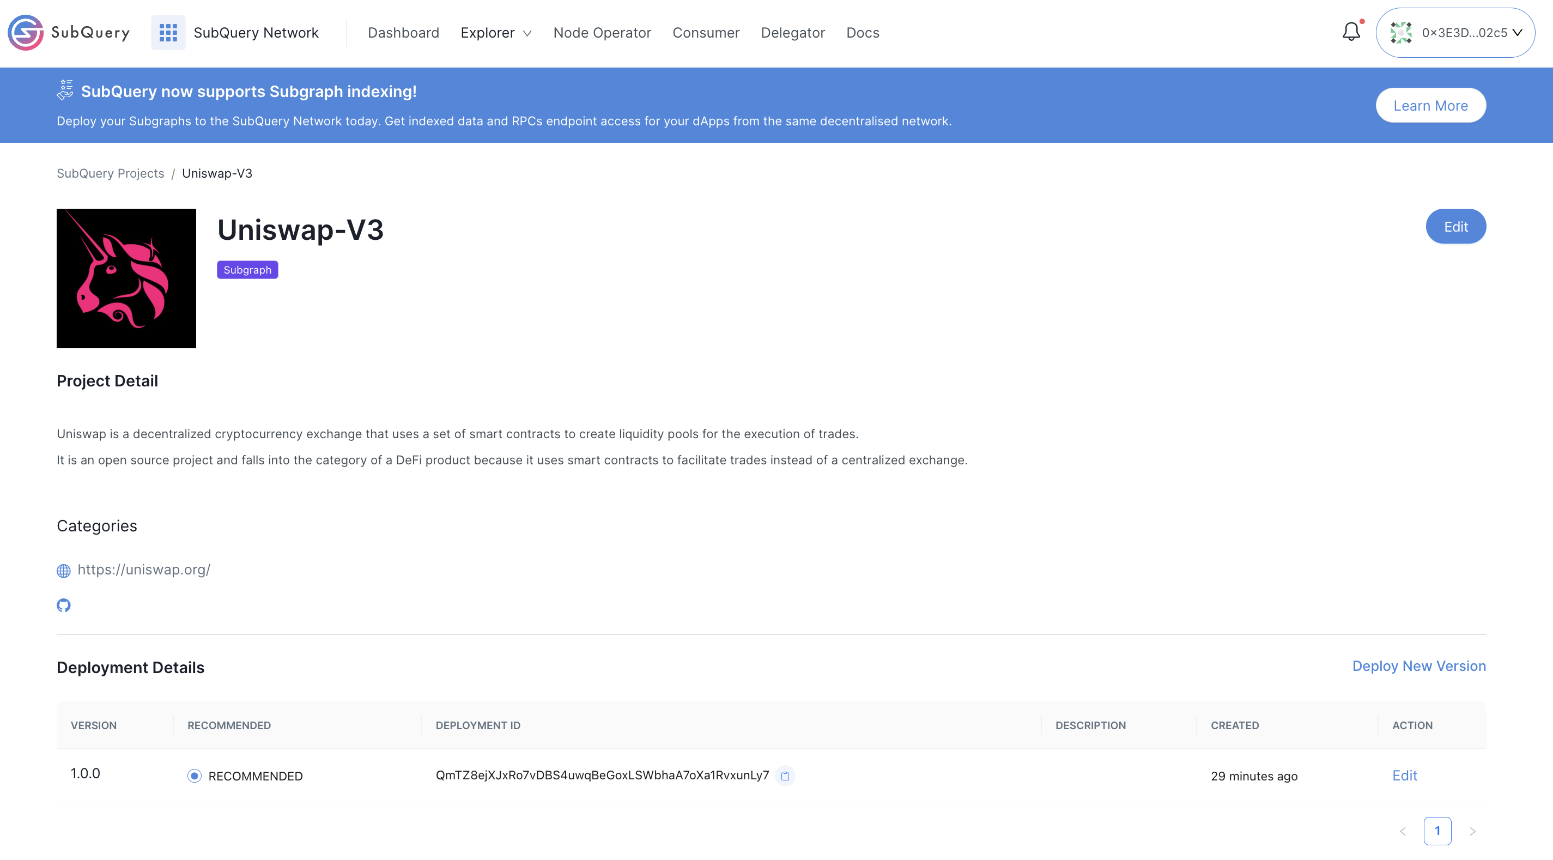Click the Edit button for Uniswap-V3
Screen dimensions: 1553x860
point(1455,226)
